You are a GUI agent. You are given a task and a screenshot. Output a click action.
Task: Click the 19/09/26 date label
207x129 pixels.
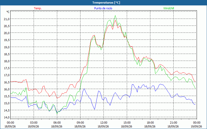coord(197,126)
